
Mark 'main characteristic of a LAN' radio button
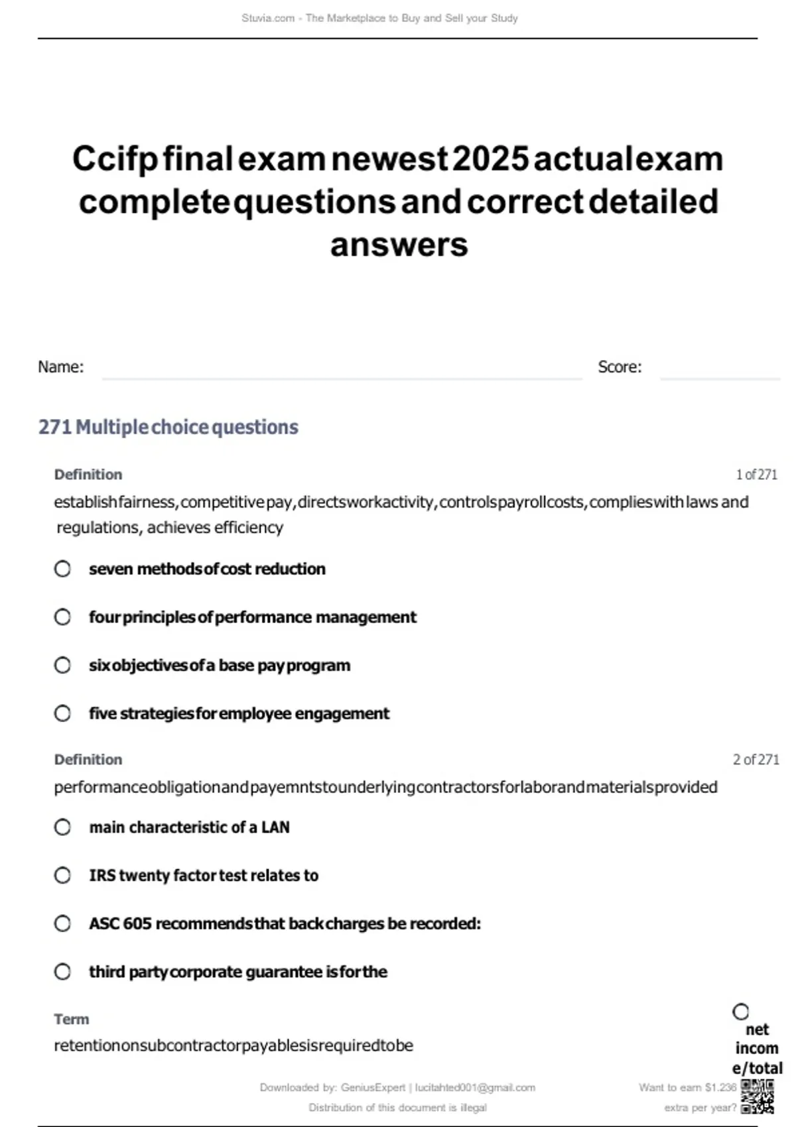click(62, 827)
